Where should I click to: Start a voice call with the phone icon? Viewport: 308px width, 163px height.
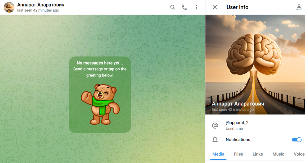pyautogui.click(x=184, y=7)
